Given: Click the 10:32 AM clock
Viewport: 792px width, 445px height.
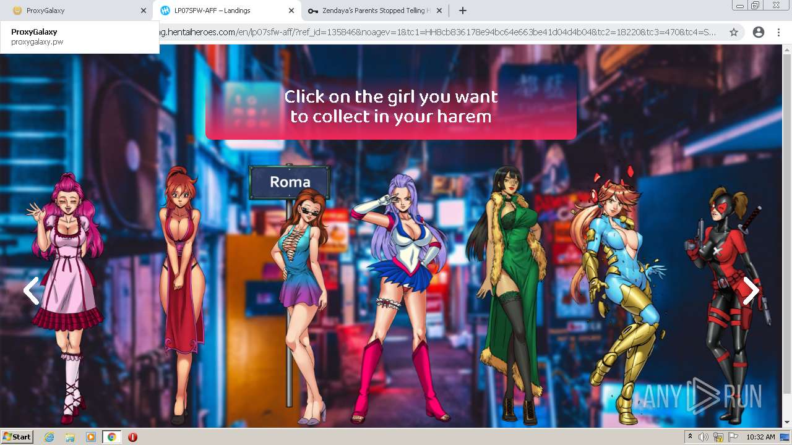Looking at the screenshot, I should [760, 437].
